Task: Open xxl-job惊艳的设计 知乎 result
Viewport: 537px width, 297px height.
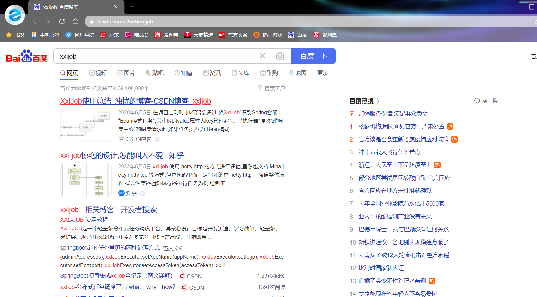Action: (x=122, y=155)
